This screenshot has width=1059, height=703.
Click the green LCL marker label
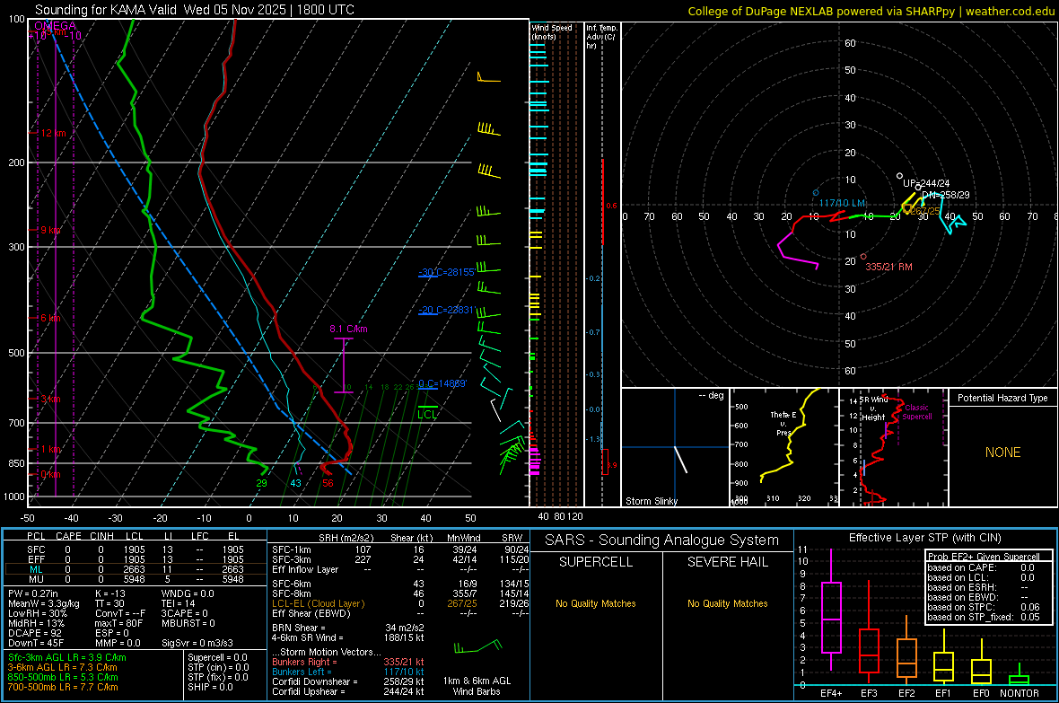tap(427, 415)
